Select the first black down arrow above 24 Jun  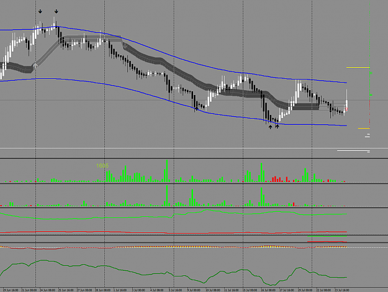tap(40, 11)
